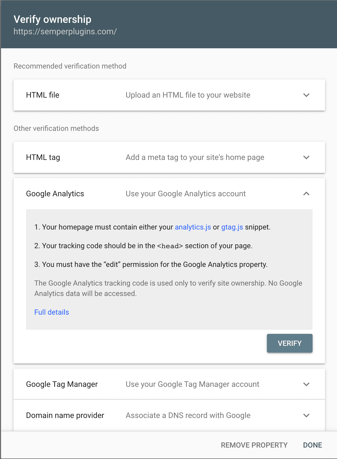Select the Domain name provider title
Screen dimensions: 337x459
click(x=65, y=415)
